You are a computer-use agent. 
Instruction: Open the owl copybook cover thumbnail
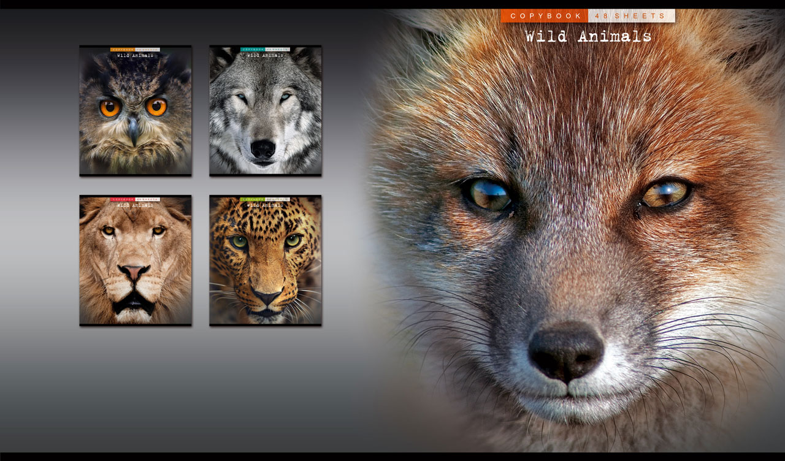click(135, 116)
